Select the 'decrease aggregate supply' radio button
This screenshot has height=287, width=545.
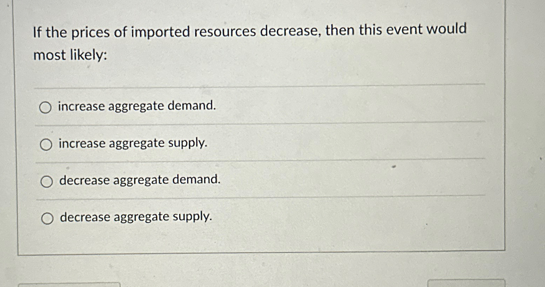coord(47,218)
